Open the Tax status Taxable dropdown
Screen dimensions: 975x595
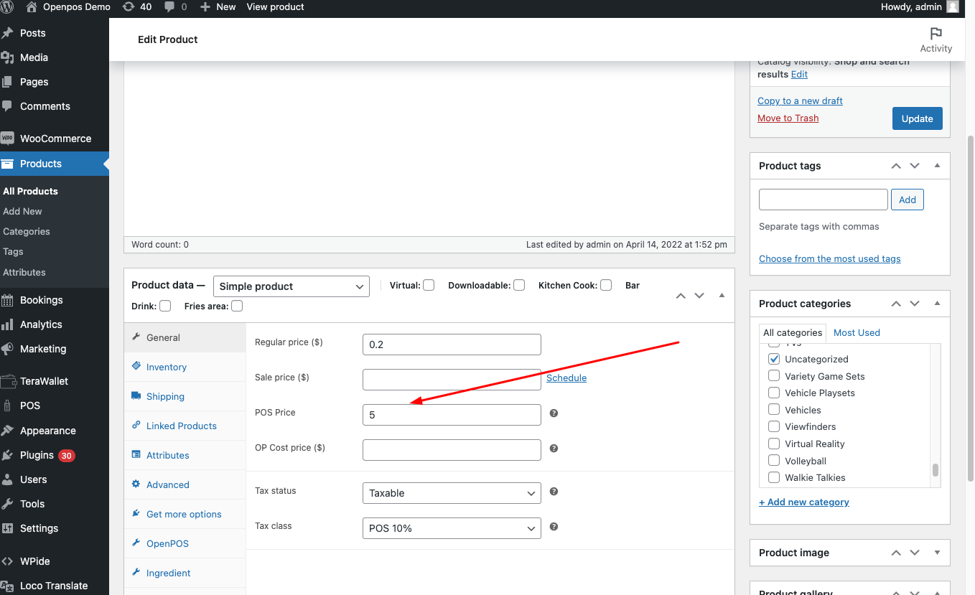[452, 493]
